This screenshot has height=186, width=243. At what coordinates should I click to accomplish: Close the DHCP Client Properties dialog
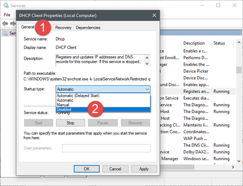[x=154, y=15]
